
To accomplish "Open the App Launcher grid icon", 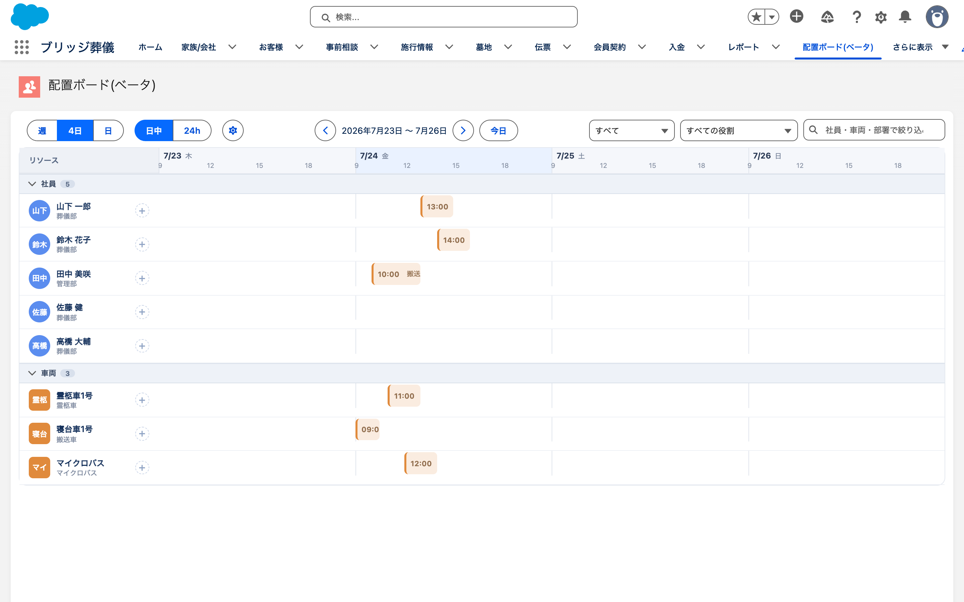I will [x=22, y=47].
